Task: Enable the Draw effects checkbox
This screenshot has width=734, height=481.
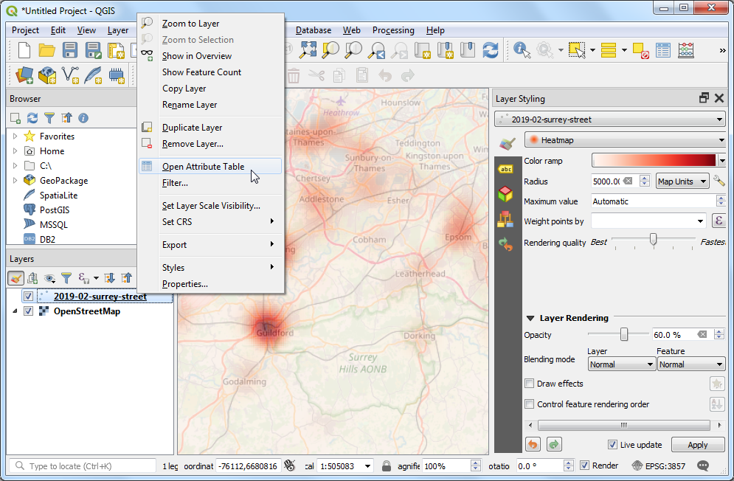Action: coord(529,384)
